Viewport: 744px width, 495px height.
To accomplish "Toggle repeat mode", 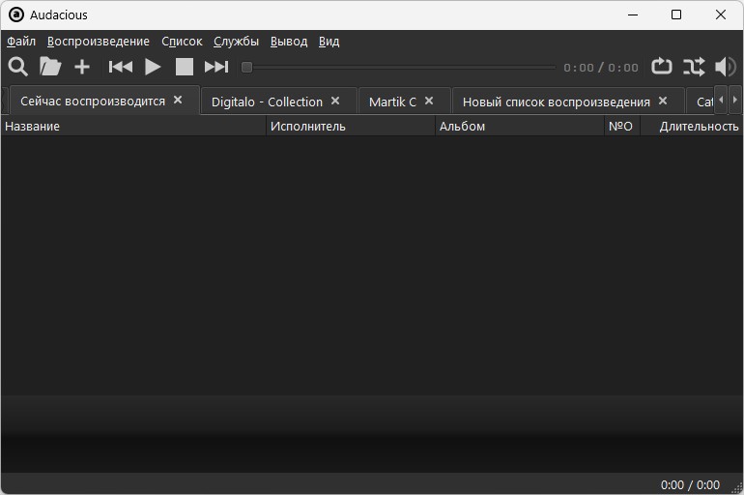I will click(x=662, y=67).
